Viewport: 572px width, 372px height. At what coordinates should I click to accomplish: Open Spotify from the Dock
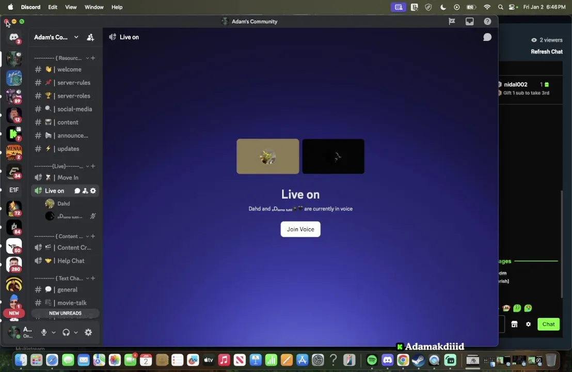click(372, 360)
